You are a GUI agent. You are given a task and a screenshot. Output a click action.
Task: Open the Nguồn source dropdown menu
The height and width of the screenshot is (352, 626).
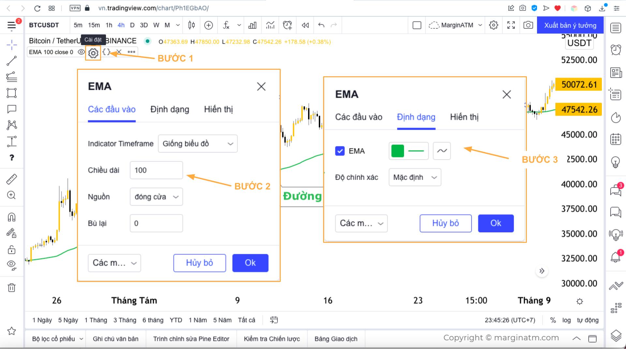[x=156, y=197]
